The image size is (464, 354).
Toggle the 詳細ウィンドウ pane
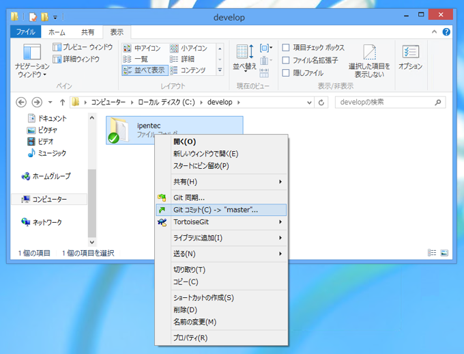(x=76, y=59)
